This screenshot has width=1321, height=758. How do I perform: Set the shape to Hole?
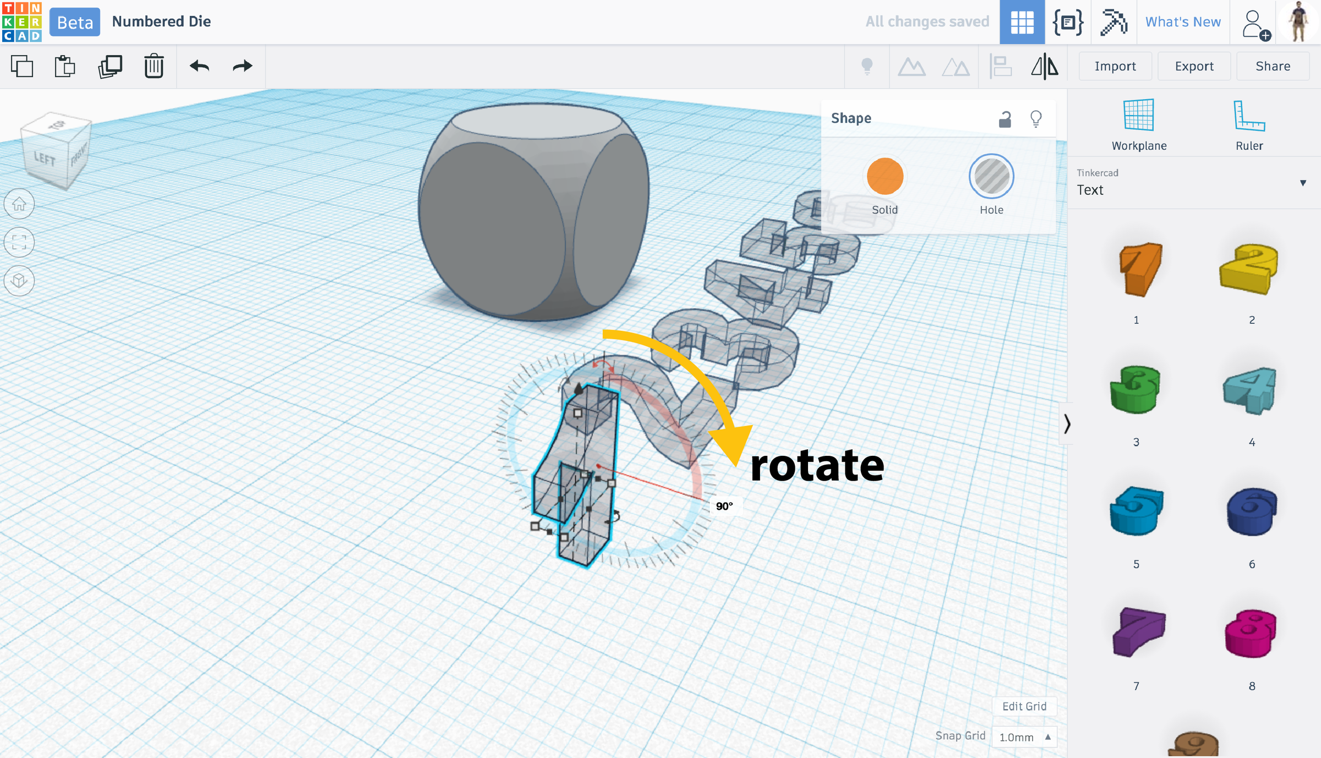(991, 177)
